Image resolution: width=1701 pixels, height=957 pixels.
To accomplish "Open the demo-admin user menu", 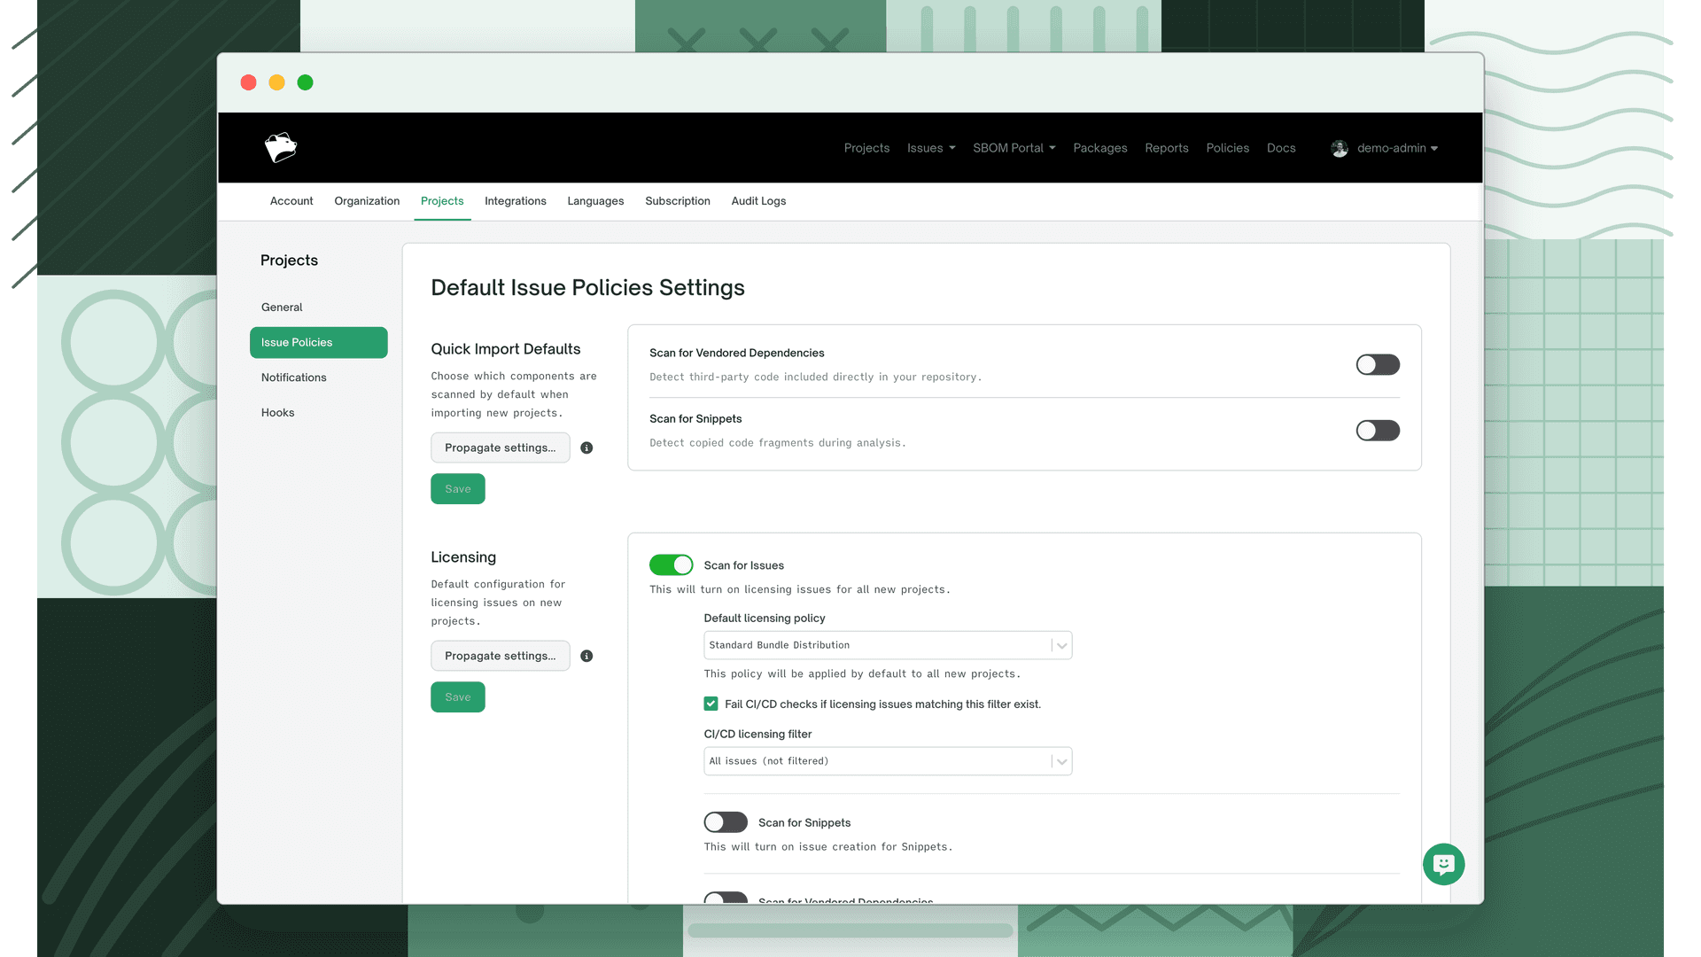I will [1397, 148].
